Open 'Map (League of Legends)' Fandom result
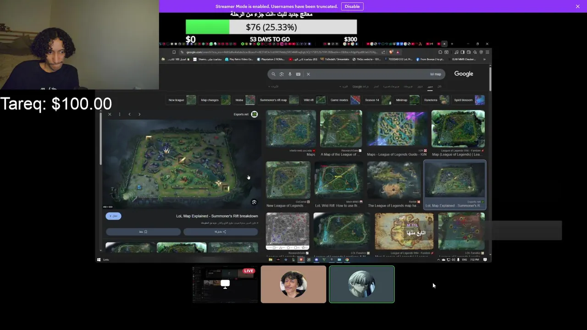Image resolution: width=587 pixels, height=330 pixels. click(458, 133)
